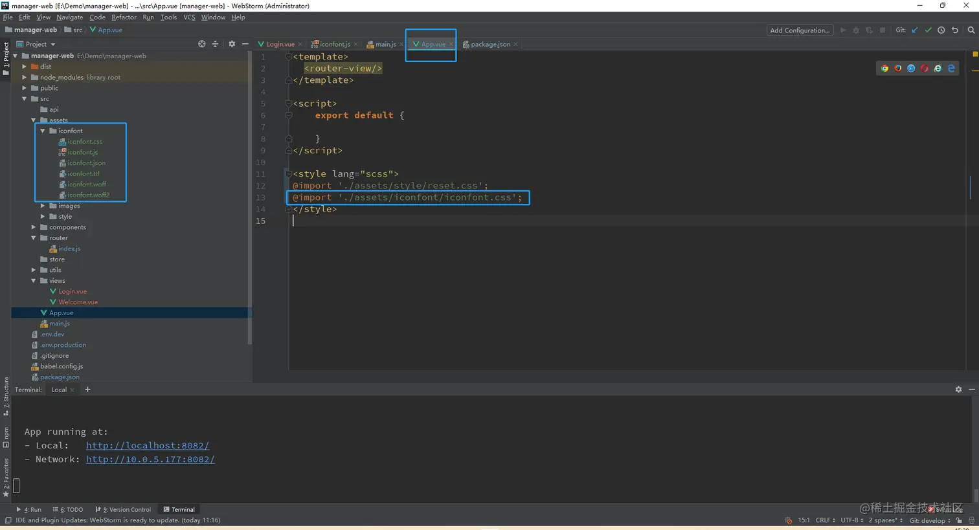Viewport: 979px width, 530px height.
Task: Expand the images folder
Action: pos(43,206)
